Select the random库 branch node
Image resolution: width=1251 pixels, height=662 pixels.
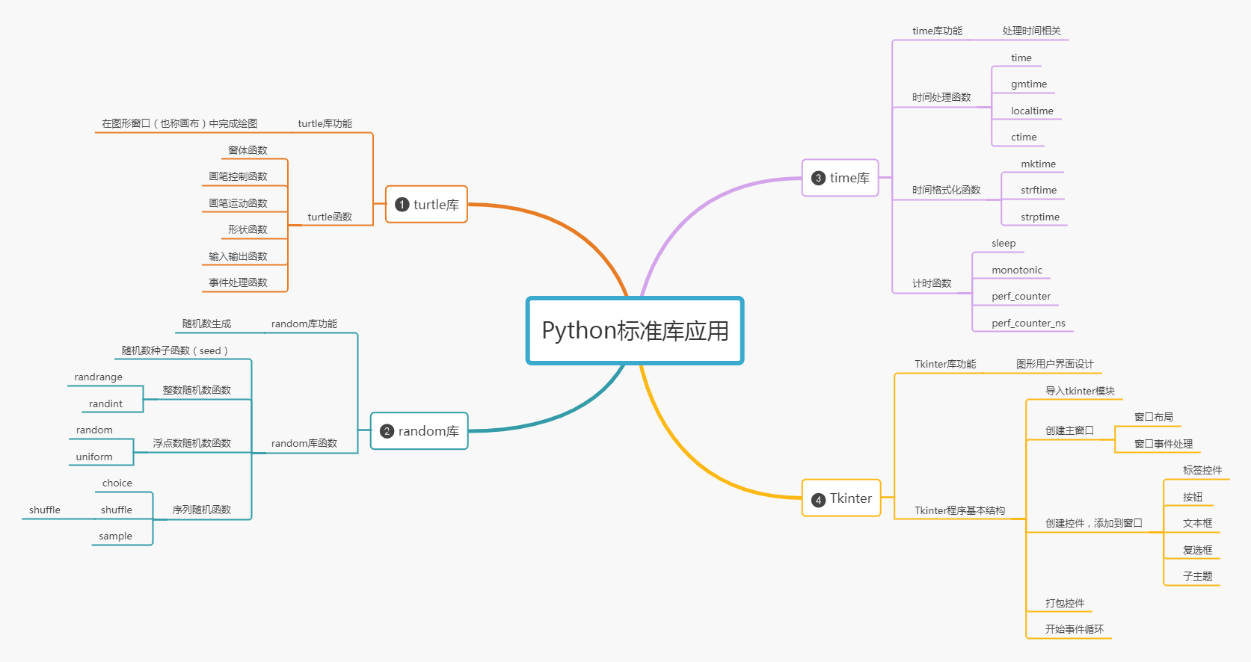(x=419, y=431)
